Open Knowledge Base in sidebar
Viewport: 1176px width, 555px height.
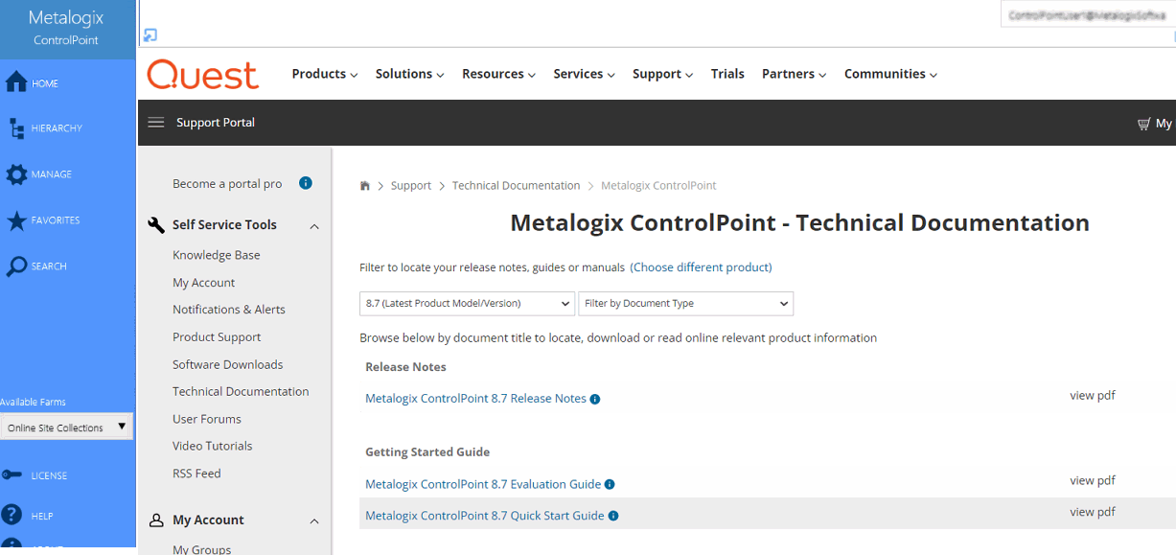tap(217, 255)
